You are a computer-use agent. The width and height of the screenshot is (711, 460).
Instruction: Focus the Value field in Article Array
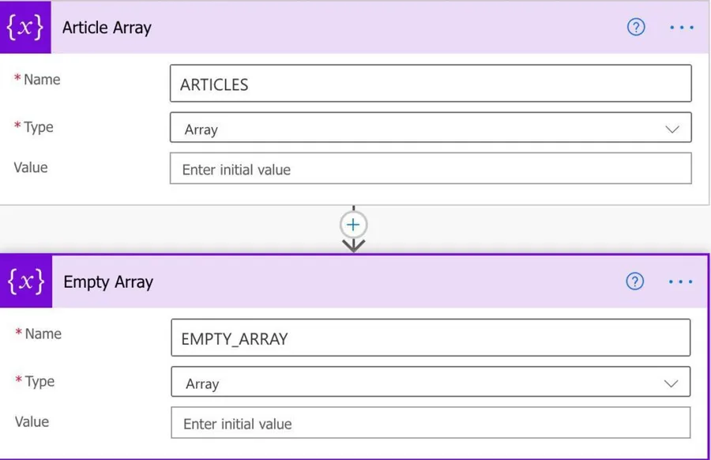point(431,169)
